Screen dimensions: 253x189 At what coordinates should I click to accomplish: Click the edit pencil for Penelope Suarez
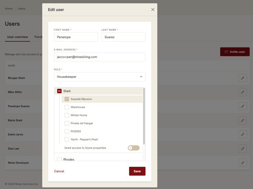coord(242,106)
